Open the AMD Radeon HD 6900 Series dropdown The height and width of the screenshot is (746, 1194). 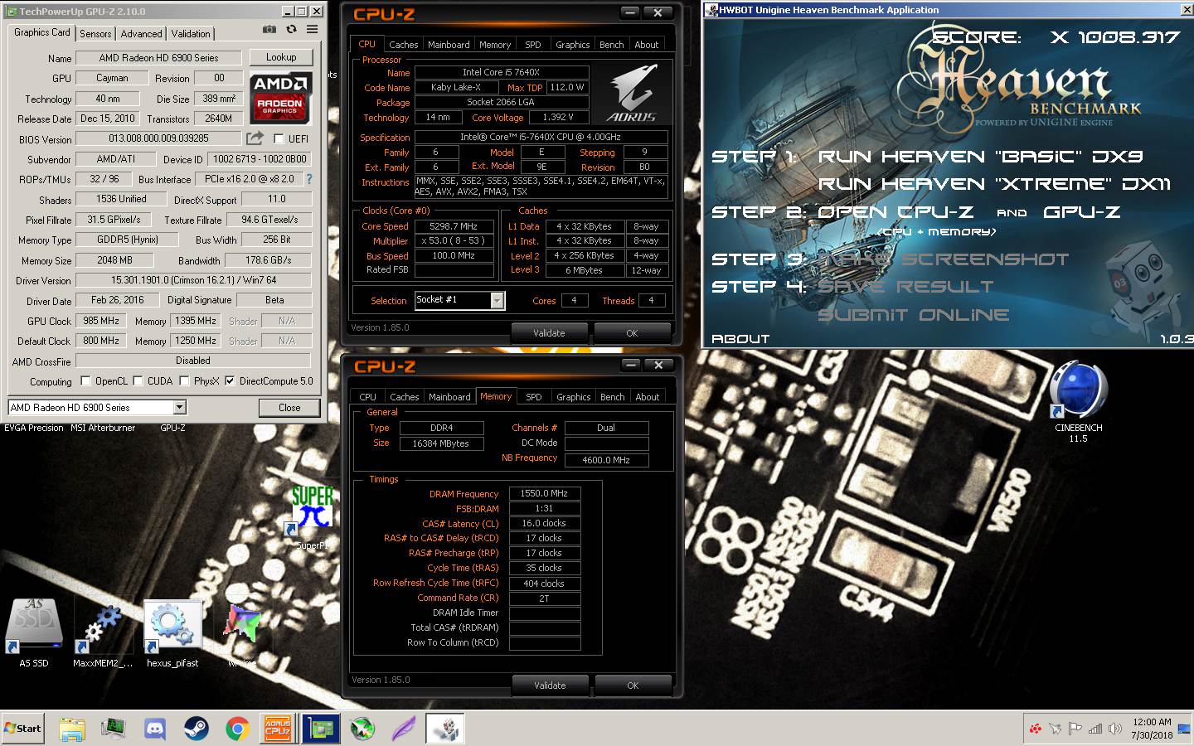(180, 407)
